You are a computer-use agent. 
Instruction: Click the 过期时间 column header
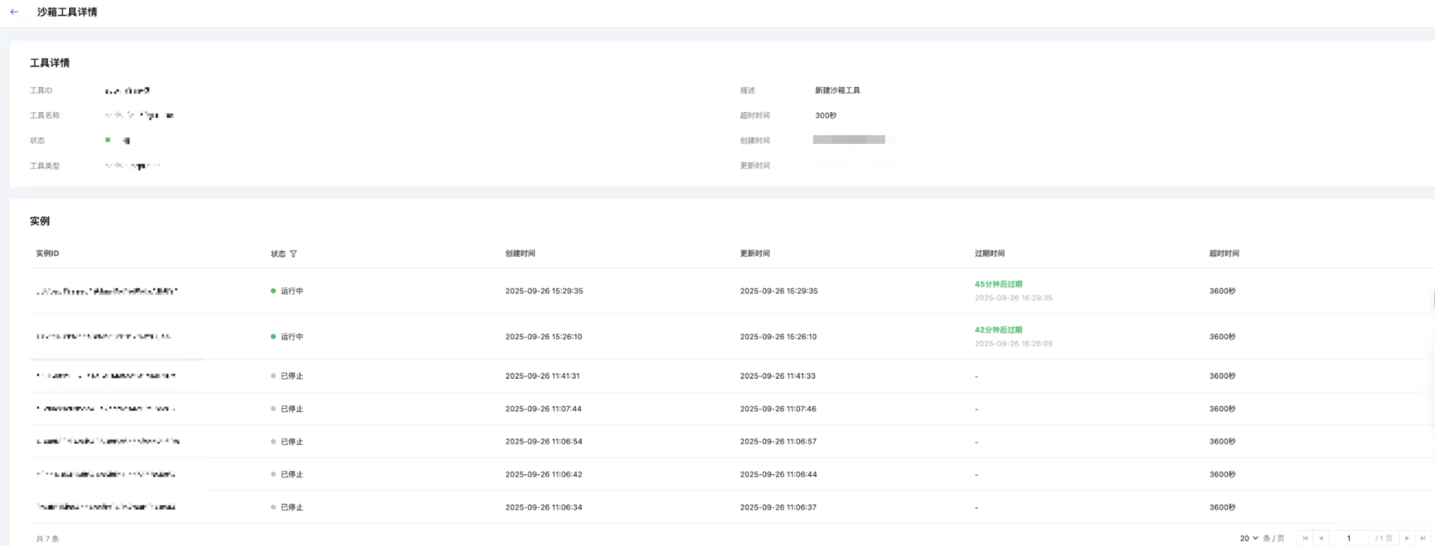click(x=990, y=253)
